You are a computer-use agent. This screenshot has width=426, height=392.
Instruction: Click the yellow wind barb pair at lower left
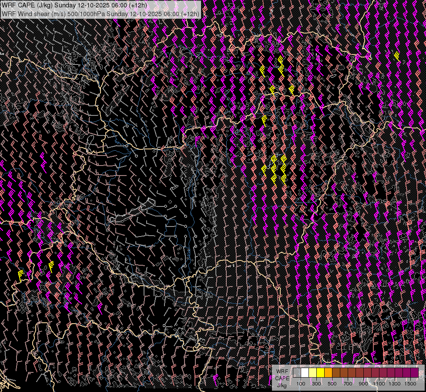(x=35, y=270)
